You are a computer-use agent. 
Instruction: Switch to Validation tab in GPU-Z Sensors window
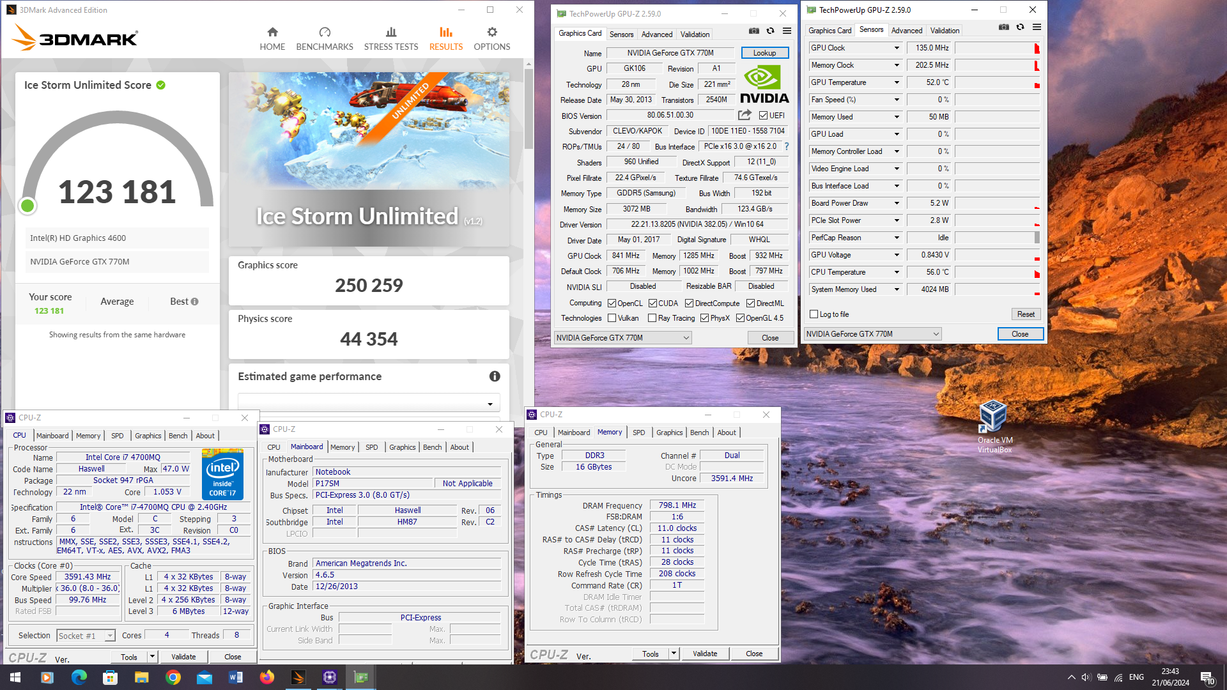click(x=945, y=31)
